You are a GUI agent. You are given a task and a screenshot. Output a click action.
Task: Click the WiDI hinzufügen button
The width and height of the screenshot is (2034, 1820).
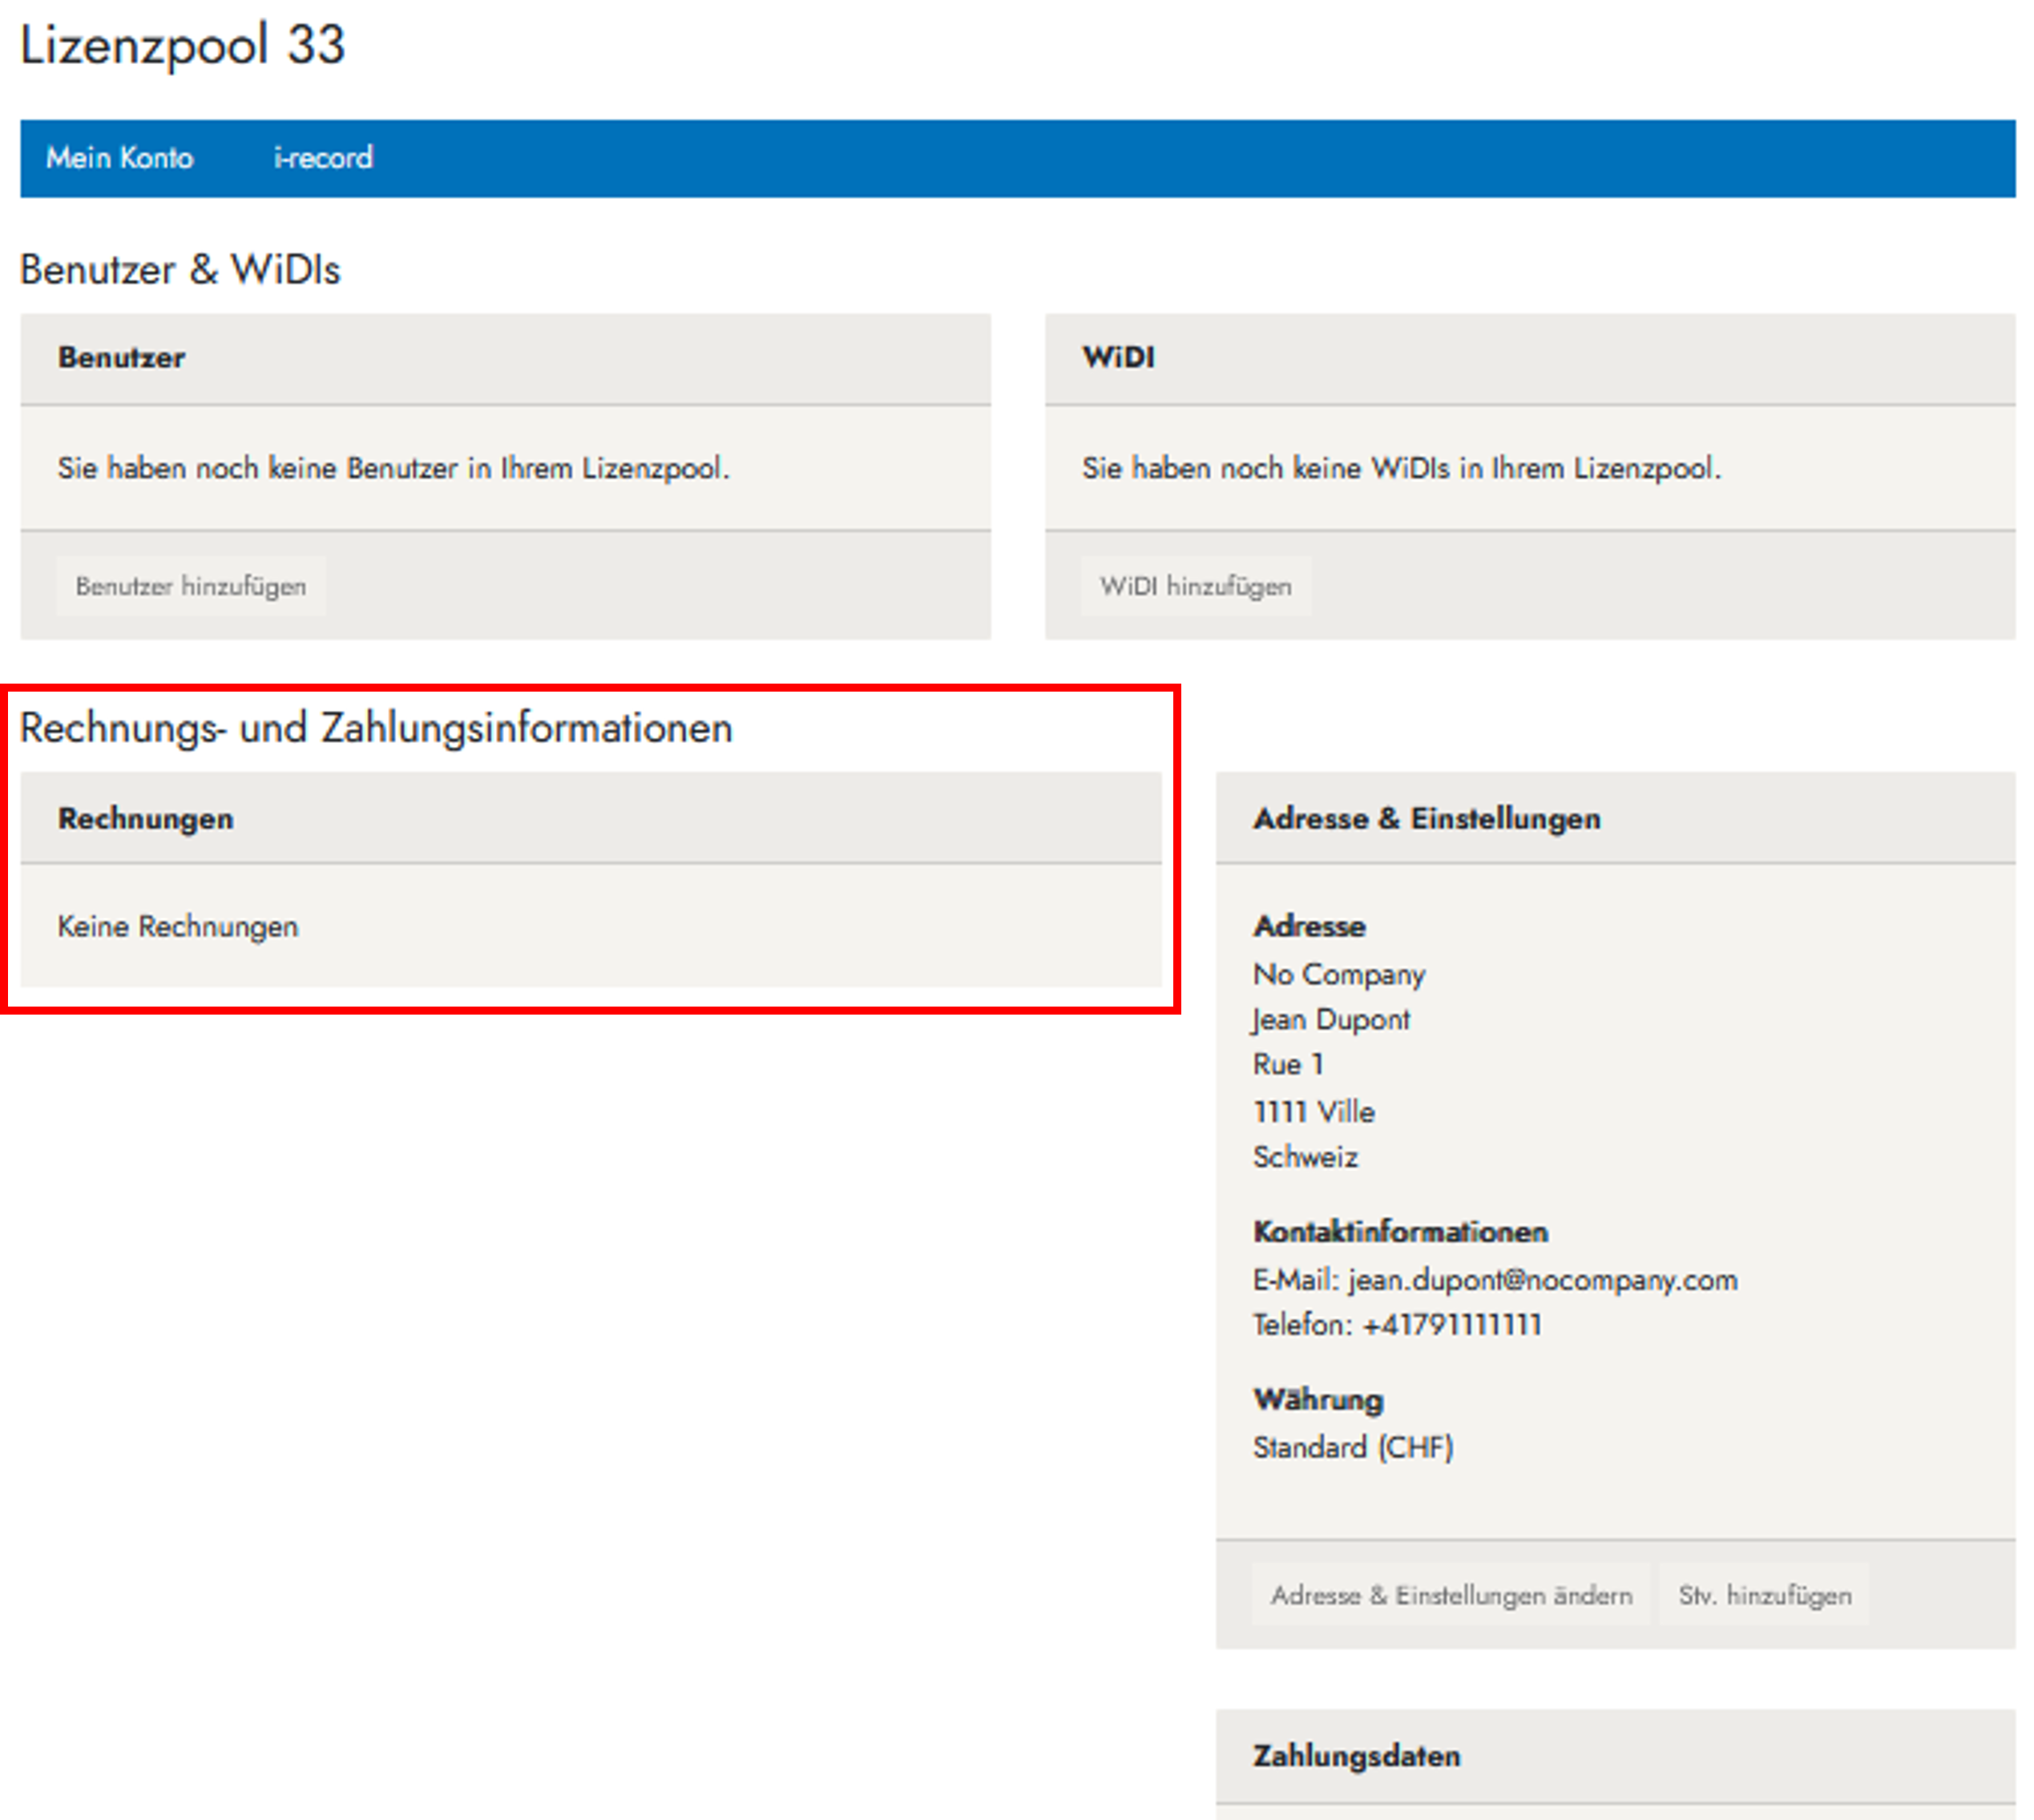[1195, 586]
